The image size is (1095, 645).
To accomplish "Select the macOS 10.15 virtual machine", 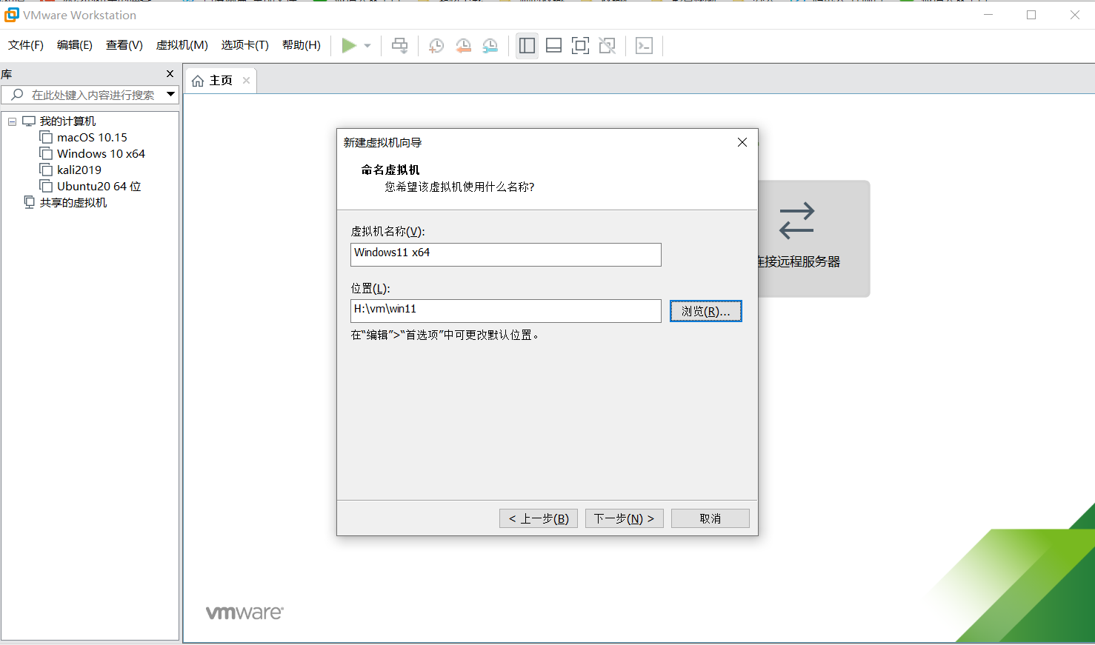I will pyautogui.click(x=92, y=138).
